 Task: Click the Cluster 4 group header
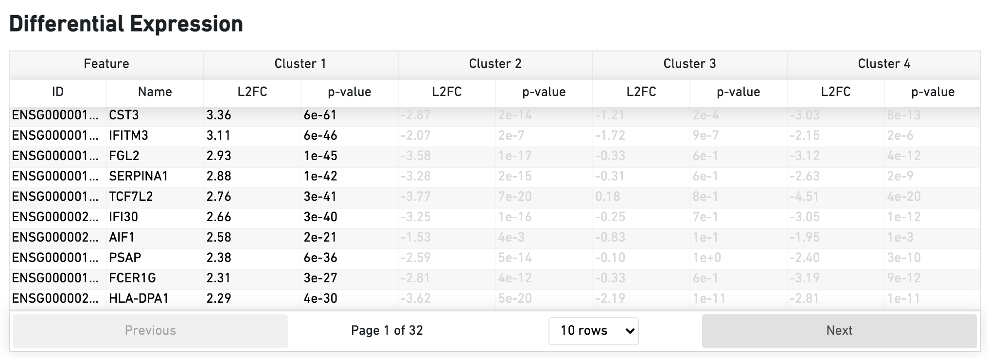pos(883,64)
